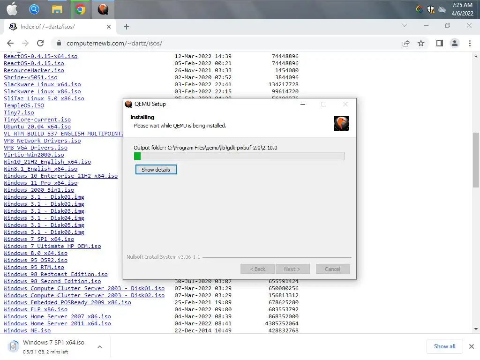Viewport: 480px width, 360px height.
Task: Click the Show details button
Action: pyautogui.click(x=156, y=170)
